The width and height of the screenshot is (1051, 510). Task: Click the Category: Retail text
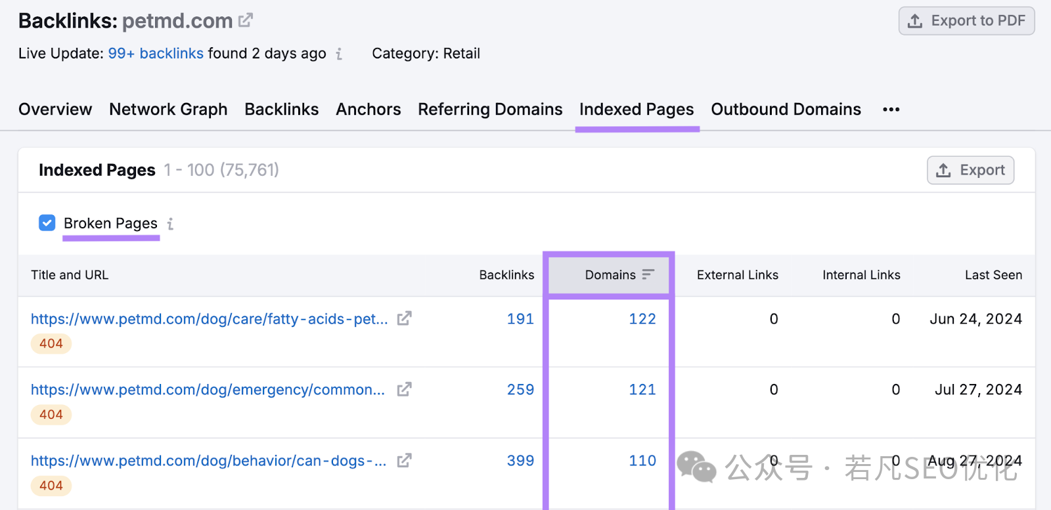click(426, 54)
